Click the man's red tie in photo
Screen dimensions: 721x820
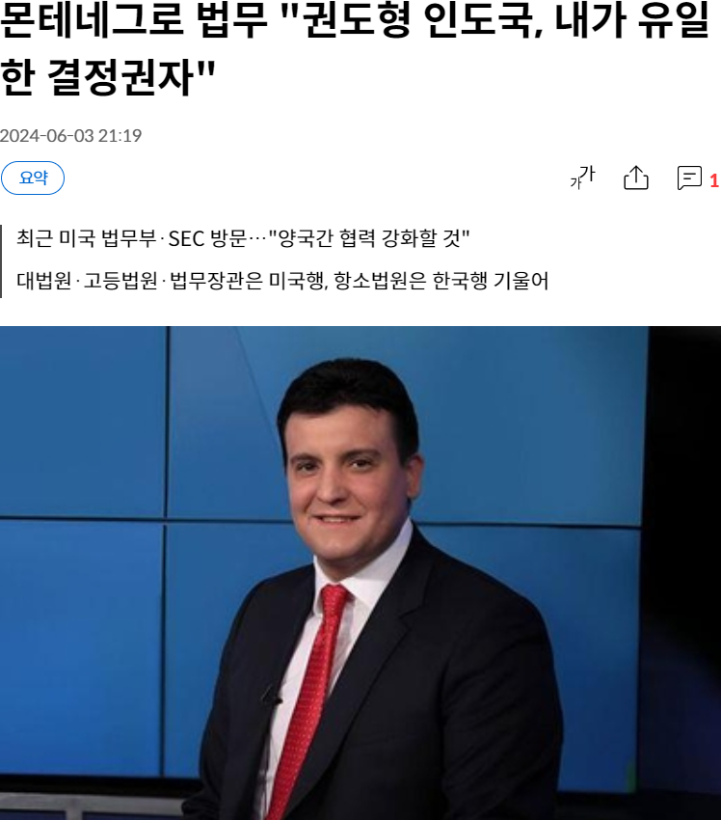tap(309, 700)
